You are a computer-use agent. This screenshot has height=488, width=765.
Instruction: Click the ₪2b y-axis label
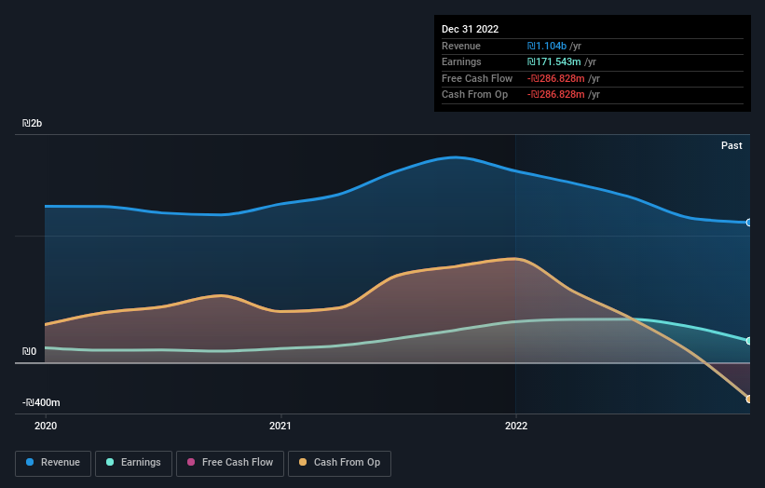coord(33,123)
